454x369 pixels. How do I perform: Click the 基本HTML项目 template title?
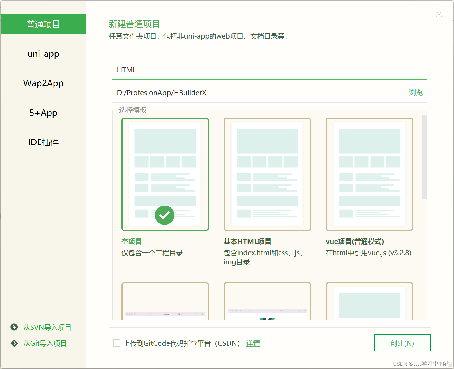(x=247, y=242)
